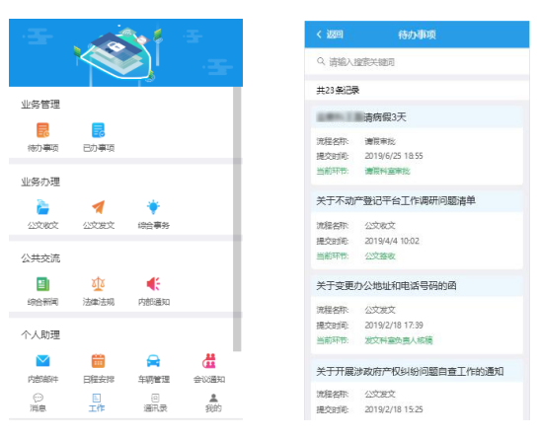Open the 待办事项 orange icon
Viewport: 538px width, 438px height.
[42, 130]
